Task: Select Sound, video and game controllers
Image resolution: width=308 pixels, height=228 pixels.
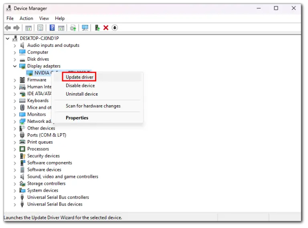Action: [63, 176]
